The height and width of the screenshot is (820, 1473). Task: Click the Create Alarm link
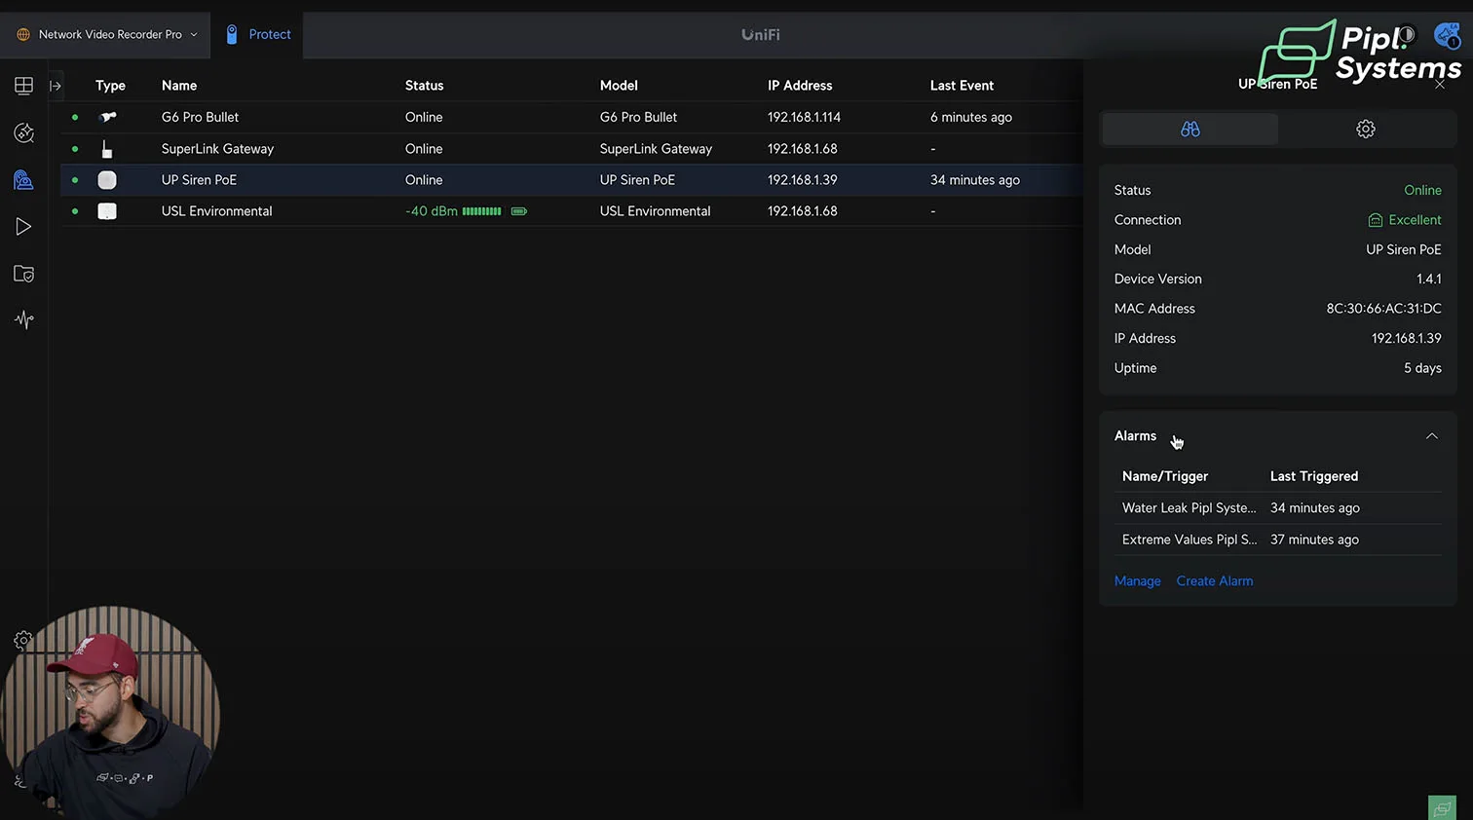(x=1215, y=581)
